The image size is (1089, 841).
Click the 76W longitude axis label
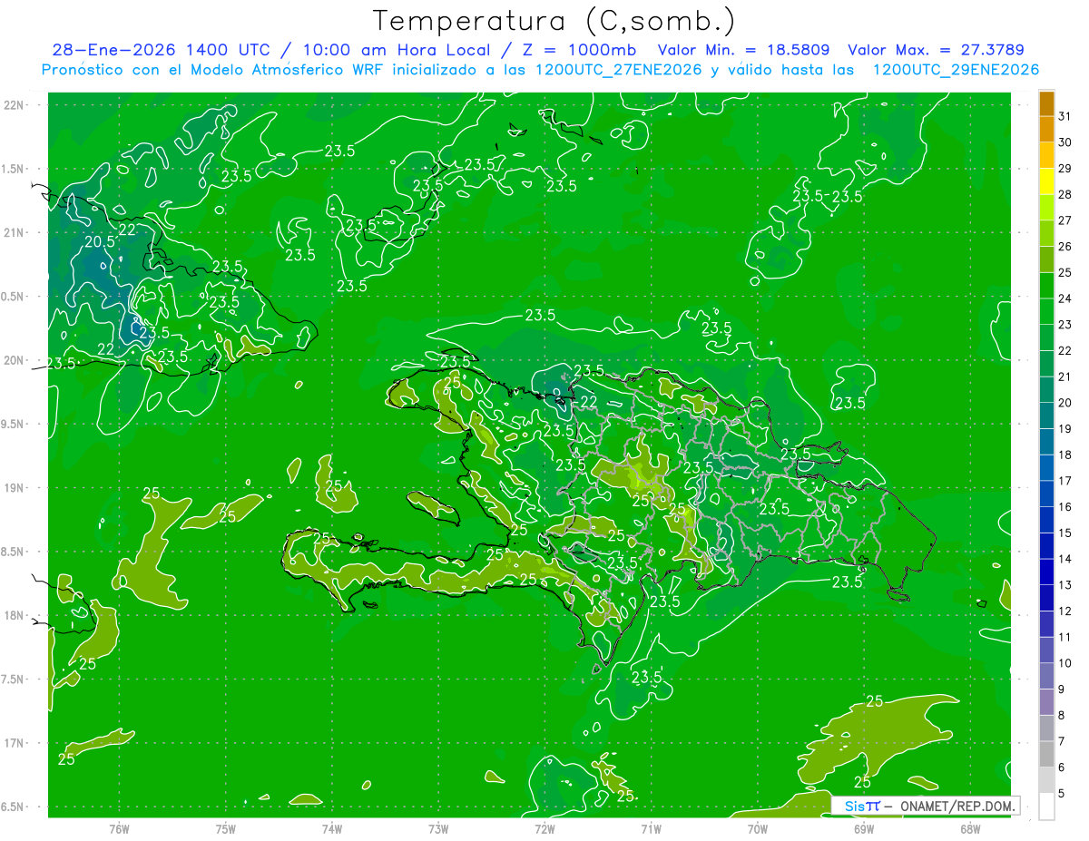[119, 829]
